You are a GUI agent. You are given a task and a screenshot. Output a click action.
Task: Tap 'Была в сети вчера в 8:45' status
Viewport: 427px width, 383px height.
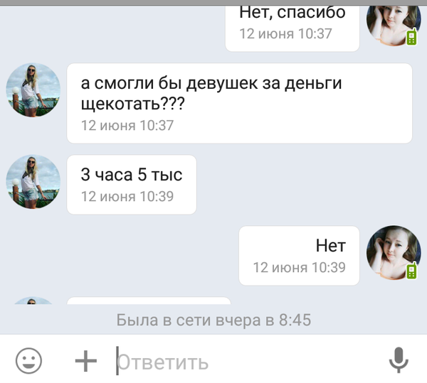tap(213, 320)
